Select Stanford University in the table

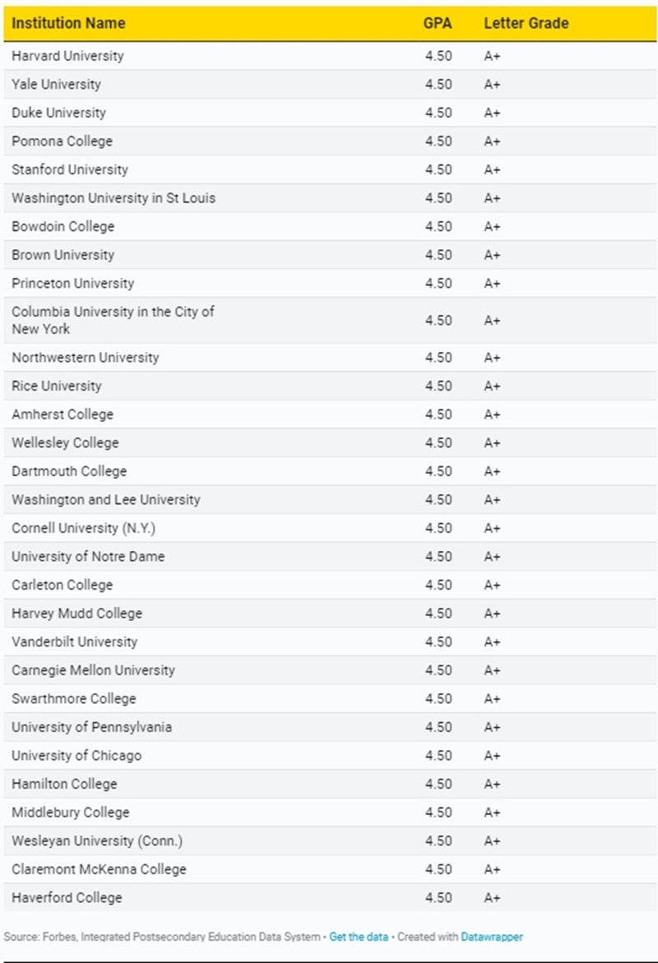pyautogui.click(x=70, y=169)
